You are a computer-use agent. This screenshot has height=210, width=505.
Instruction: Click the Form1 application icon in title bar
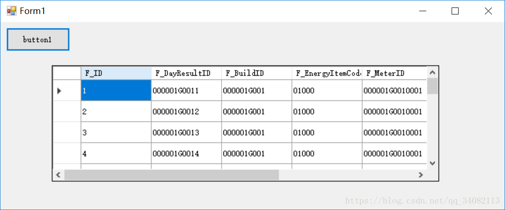click(11, 11)
